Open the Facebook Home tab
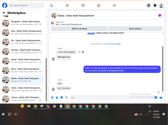 tap(51, 5)
